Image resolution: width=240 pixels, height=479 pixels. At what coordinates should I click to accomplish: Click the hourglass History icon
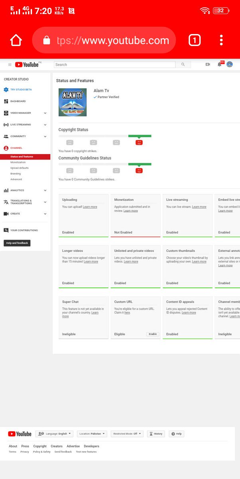tap(151, 434)
